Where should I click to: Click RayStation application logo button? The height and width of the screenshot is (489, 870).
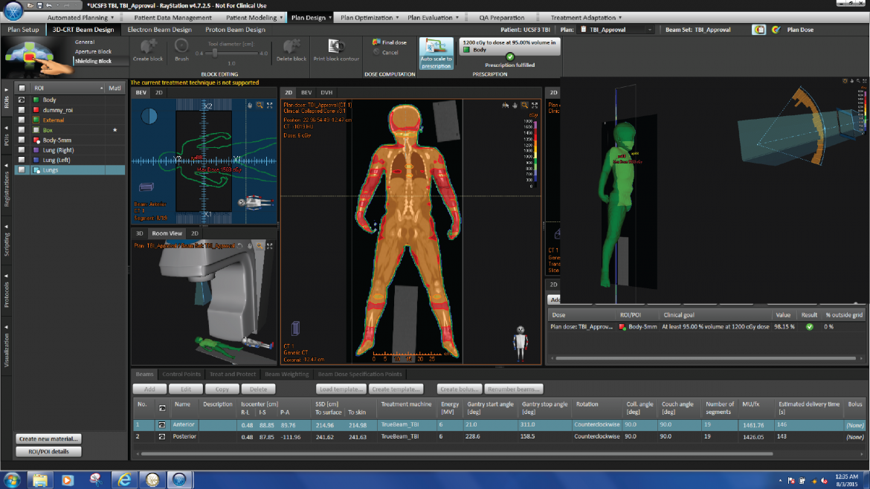(x=13, y=10)
